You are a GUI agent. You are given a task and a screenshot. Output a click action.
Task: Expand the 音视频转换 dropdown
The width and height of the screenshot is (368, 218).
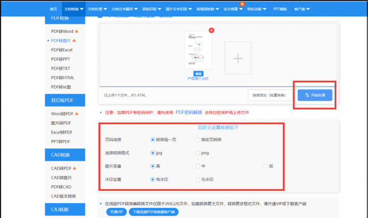[x=207, y=9]
